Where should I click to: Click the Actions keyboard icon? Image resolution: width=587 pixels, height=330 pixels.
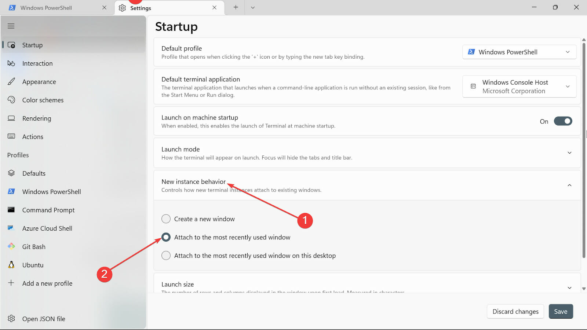(x=11, y=136)
